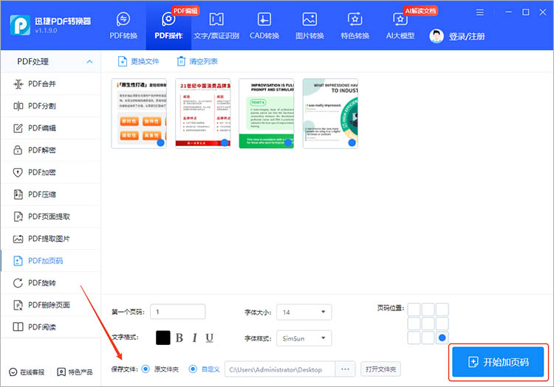Screen dimensions: 554x387
Task: Select PDF提取图片 in the sidebar
Action: pos(50,239)
